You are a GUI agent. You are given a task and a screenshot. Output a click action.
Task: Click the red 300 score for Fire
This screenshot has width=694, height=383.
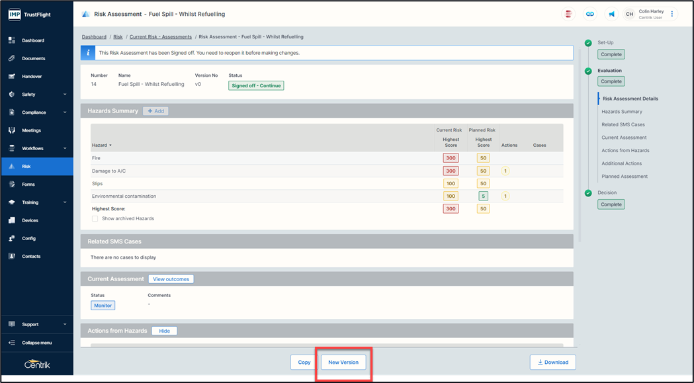pyautogui.click(x=451, y=158)
